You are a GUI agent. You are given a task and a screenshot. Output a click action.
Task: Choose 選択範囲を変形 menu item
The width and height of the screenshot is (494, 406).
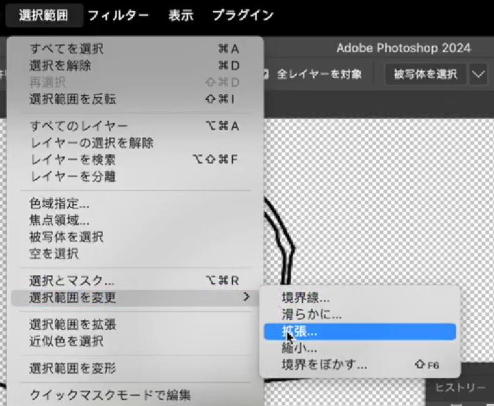tap(136, 368)
